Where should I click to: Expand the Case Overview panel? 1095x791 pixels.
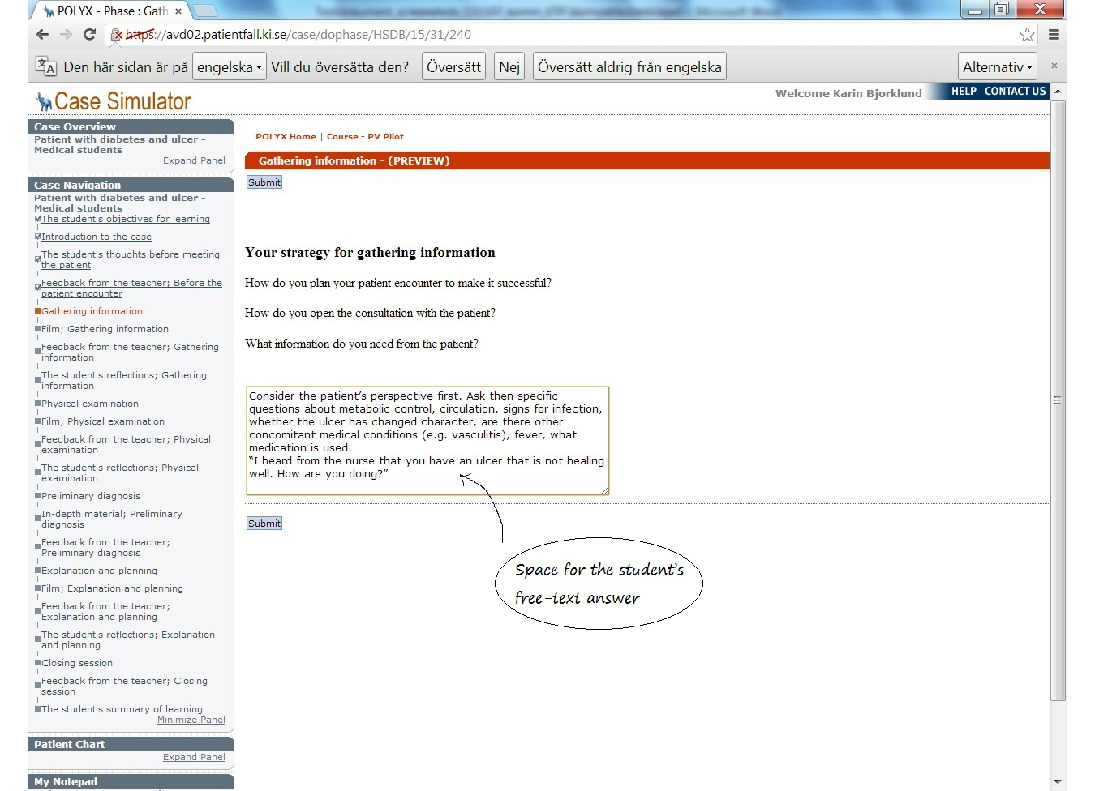click(x=194, y=160)
